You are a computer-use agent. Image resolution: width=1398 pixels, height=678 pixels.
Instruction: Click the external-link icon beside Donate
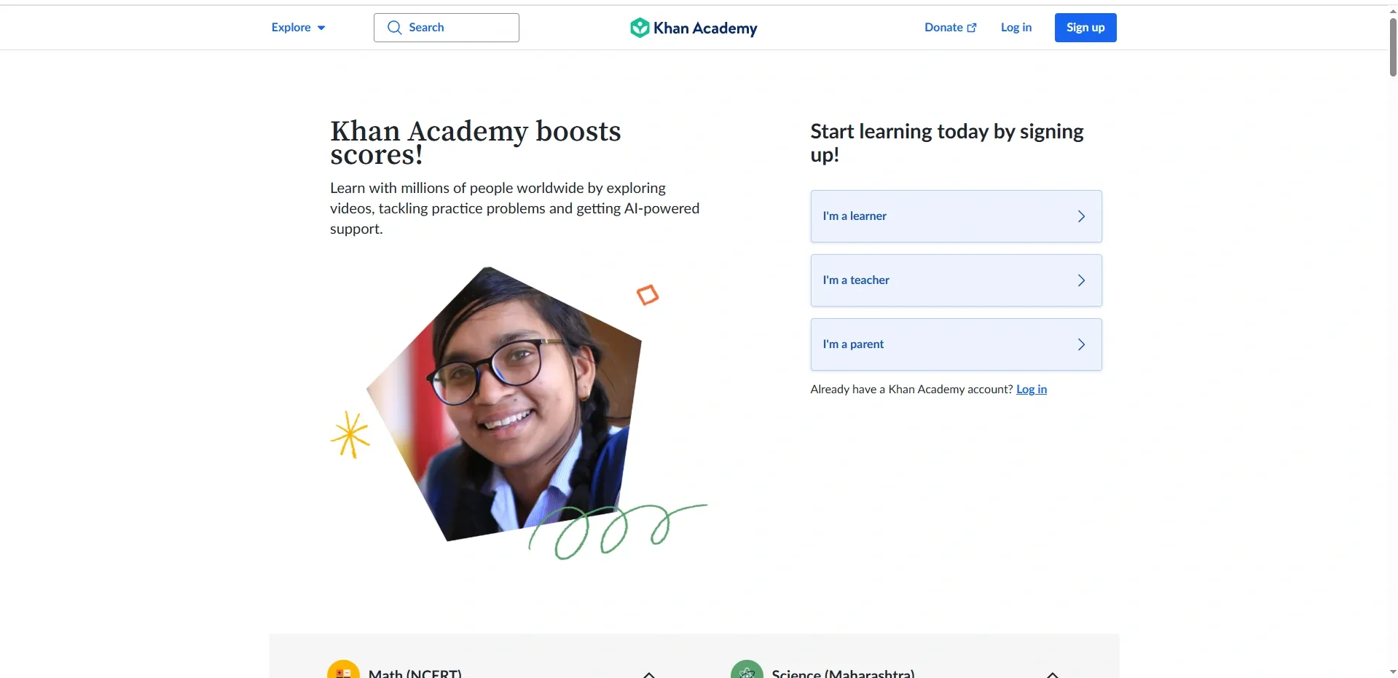click(x=972, y=26)
